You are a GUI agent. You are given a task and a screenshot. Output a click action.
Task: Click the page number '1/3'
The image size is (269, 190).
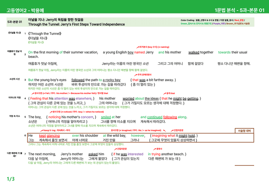(x=11, y=179)
